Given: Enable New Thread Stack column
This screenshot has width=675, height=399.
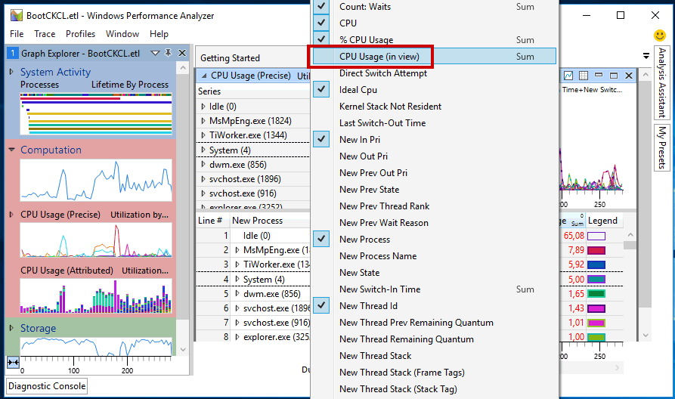Looking at the screenshot, I should (375, 356).
